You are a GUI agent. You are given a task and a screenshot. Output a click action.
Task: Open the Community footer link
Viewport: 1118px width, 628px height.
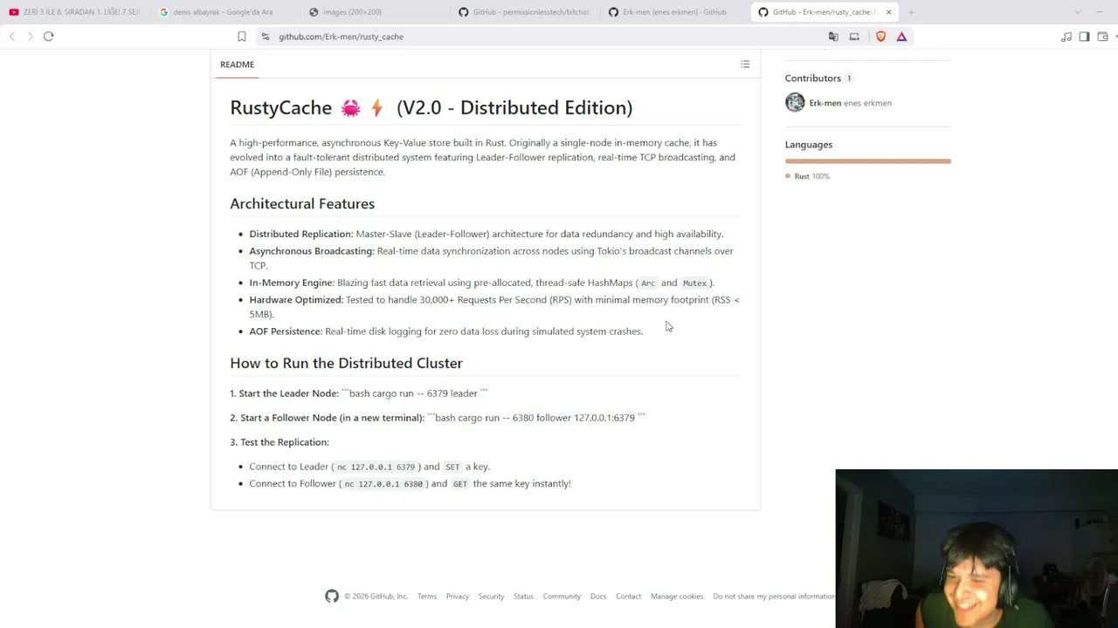tap(562, 597)
